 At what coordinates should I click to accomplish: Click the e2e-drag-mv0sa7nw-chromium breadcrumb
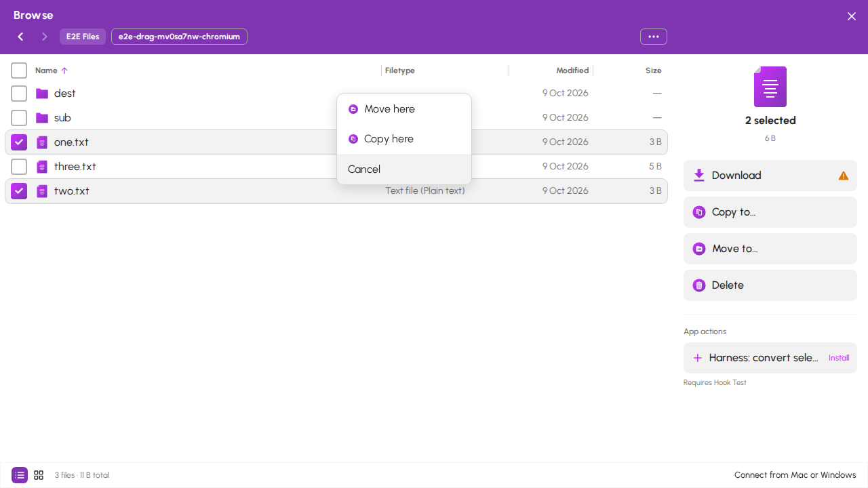coord(179,37)
